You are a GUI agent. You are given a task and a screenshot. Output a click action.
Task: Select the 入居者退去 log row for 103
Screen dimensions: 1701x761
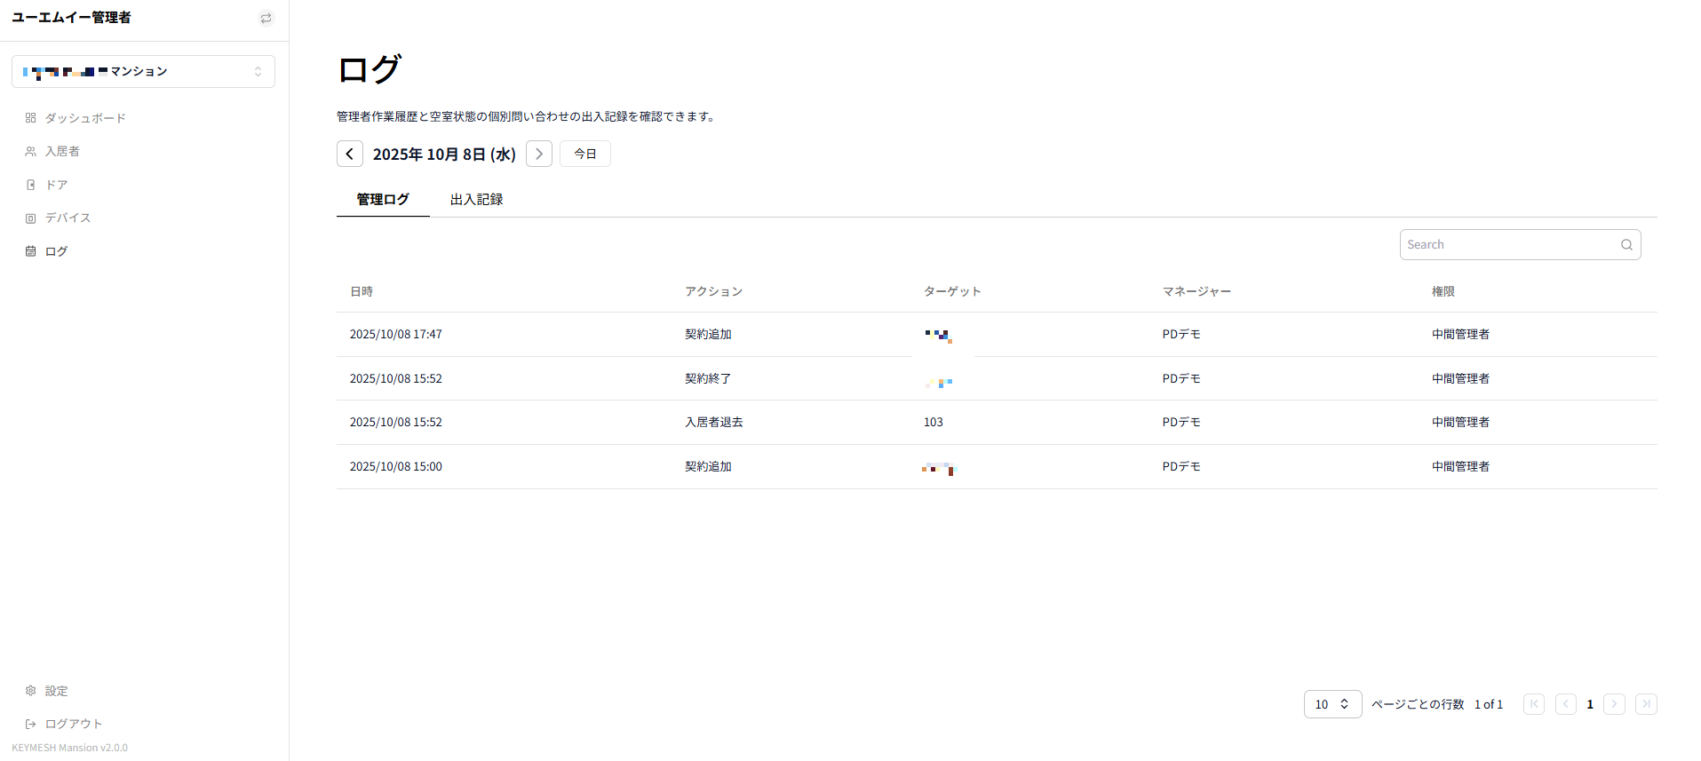tap(997, 423)
